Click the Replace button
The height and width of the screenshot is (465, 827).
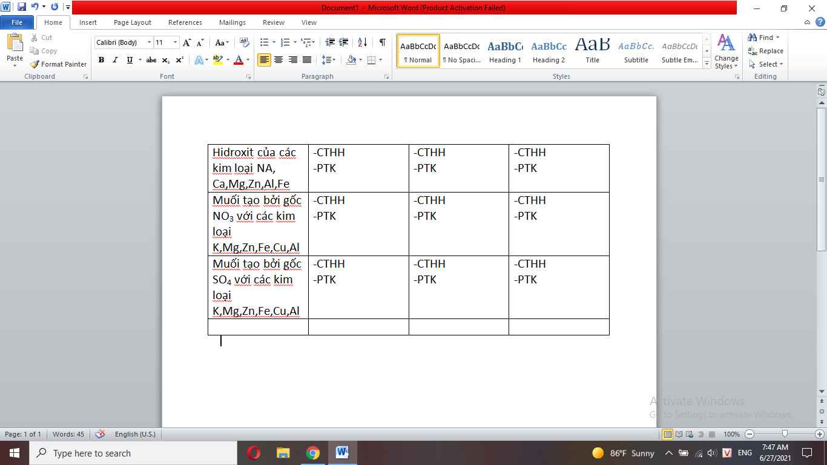[766, 51]
